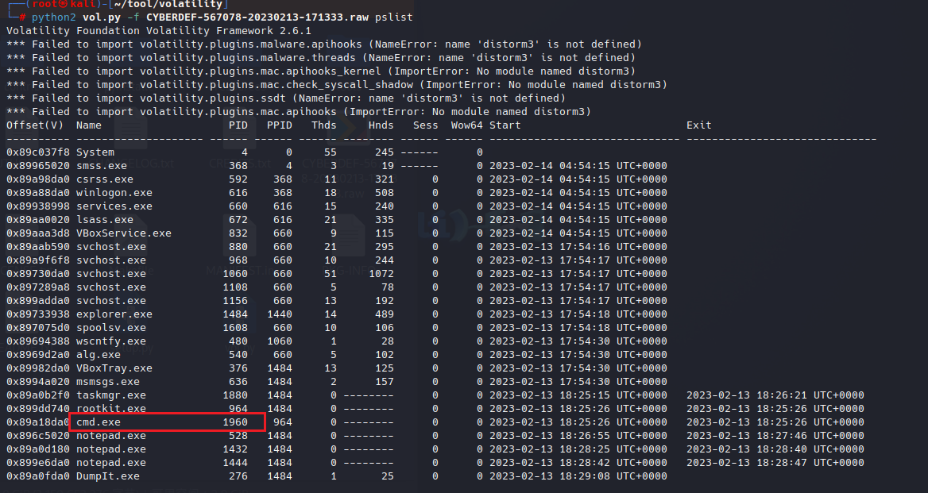Click the Start column header
The height and width of the screenshot is (493, 928).
[505, 125]
